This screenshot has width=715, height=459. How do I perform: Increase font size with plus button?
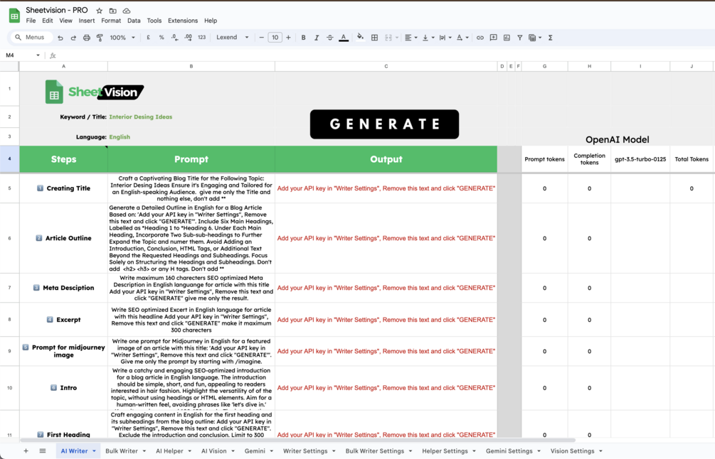point(288,38)
